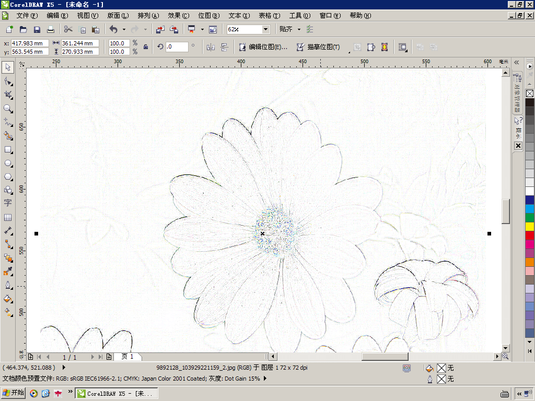The width and height of the screenshot is (535, 401).
Task: Open the 贴齐 snap dropdown
Action: [x=299, y=30]
